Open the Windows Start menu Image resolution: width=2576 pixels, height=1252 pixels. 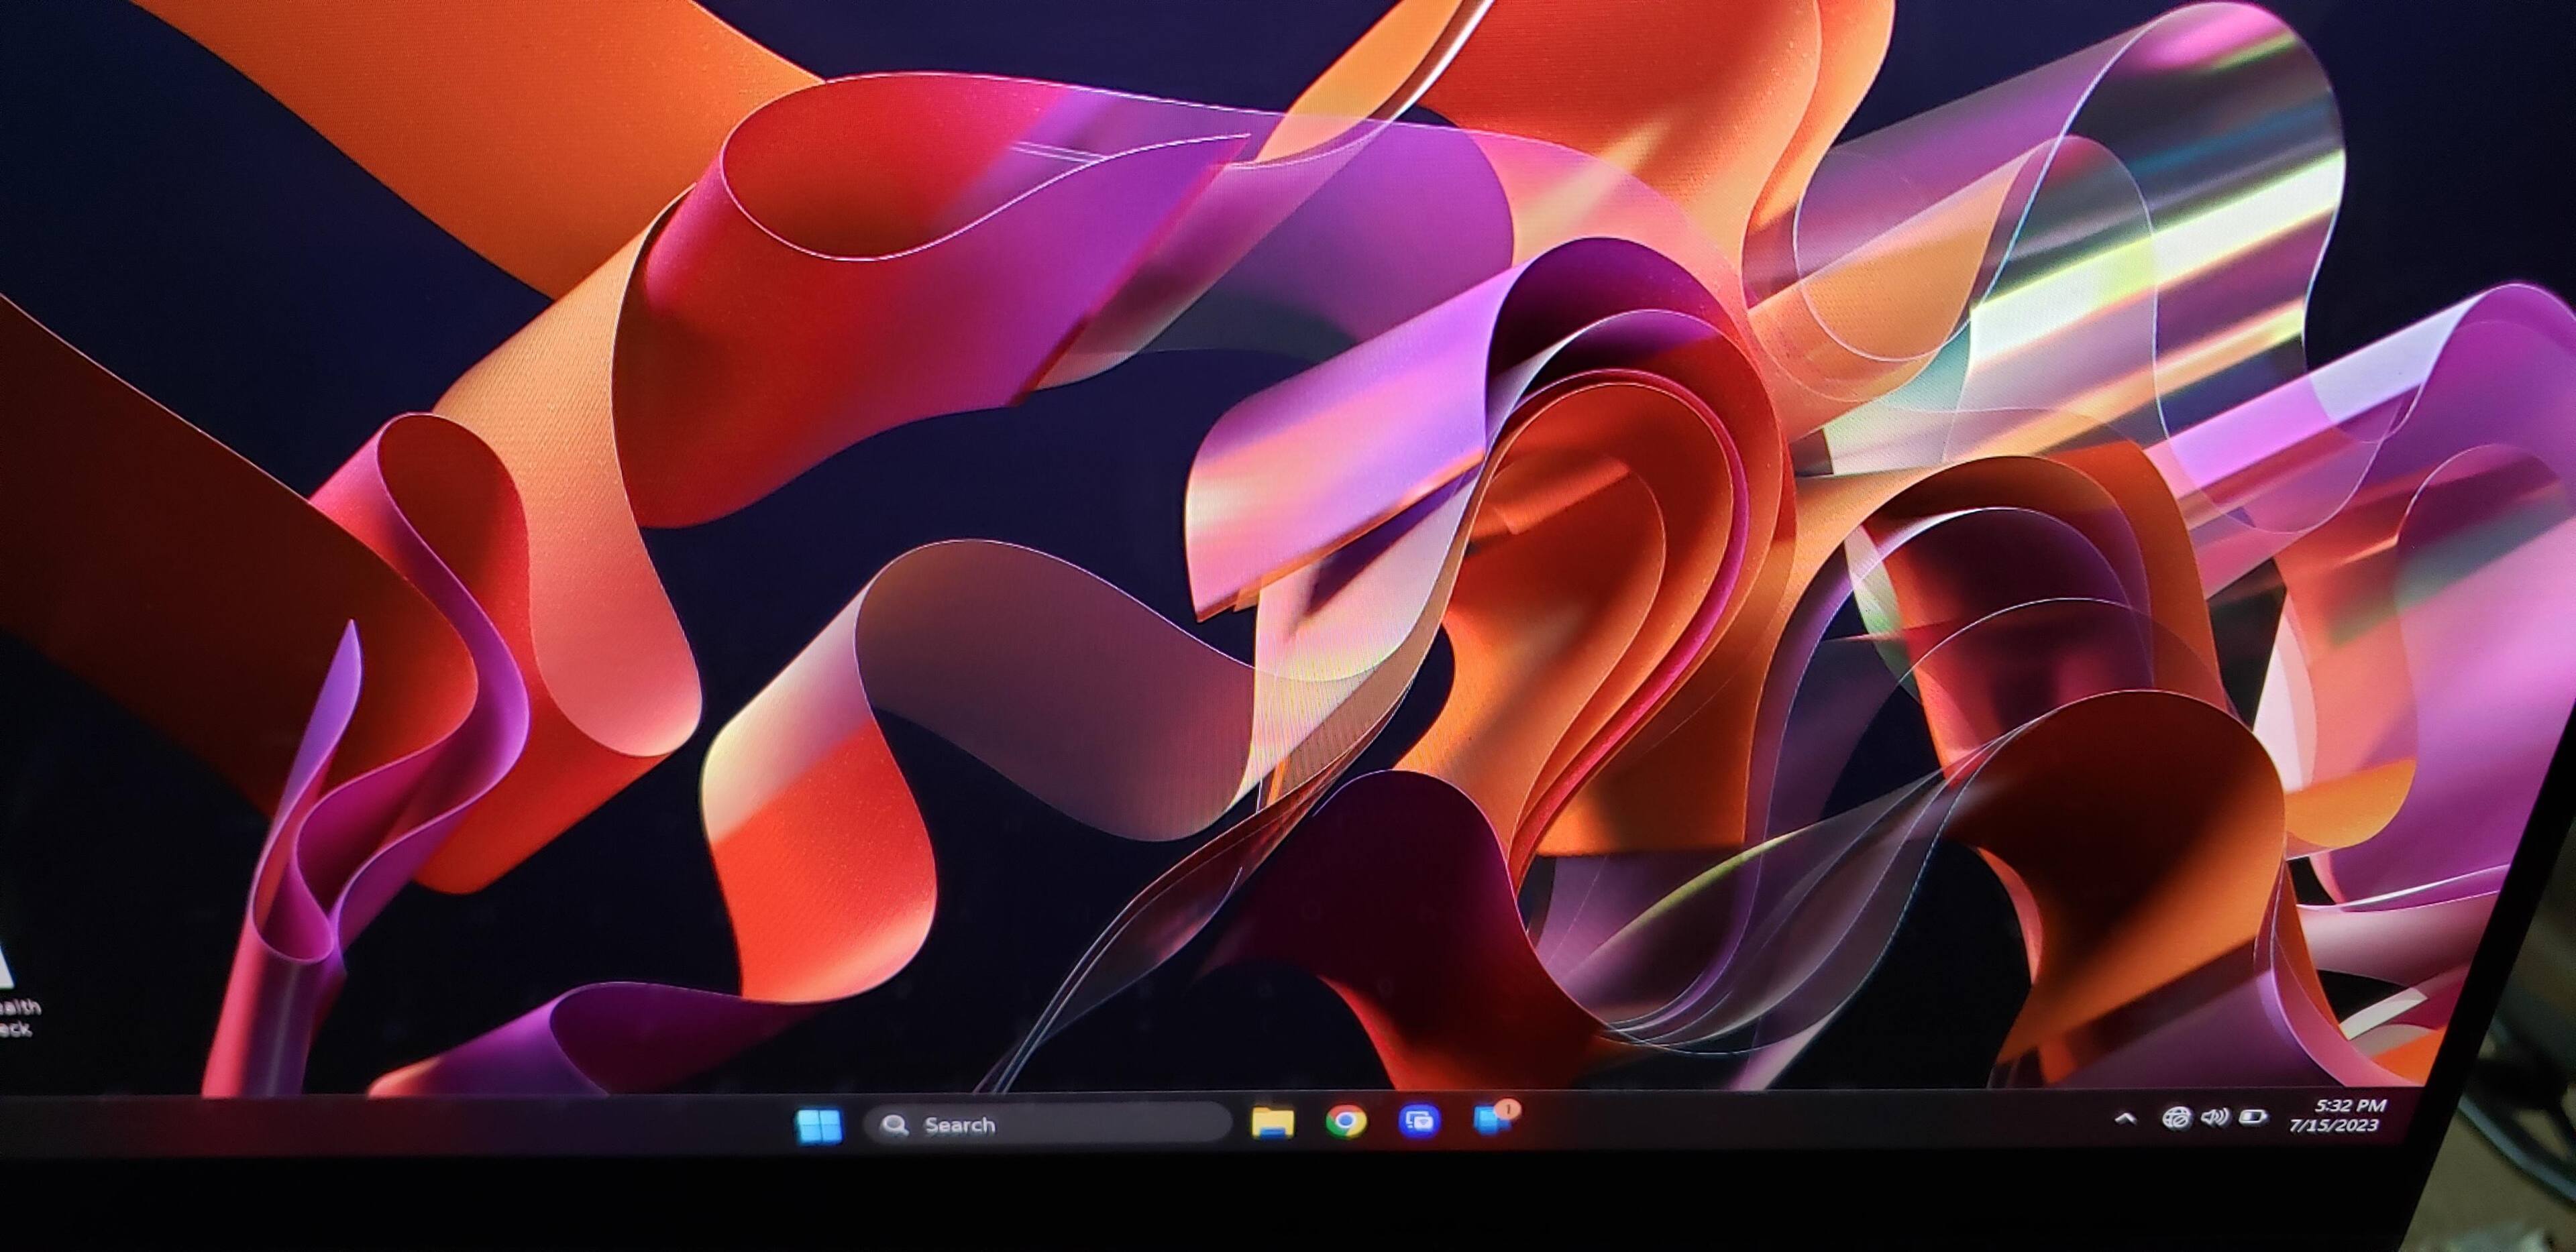pos(819,1126)
